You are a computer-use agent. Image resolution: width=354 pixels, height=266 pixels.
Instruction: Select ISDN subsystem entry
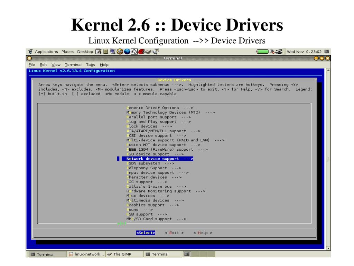pyautogui.click(x=150, y=163)
